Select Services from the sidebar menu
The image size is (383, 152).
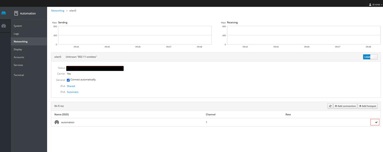pos(18,65)
